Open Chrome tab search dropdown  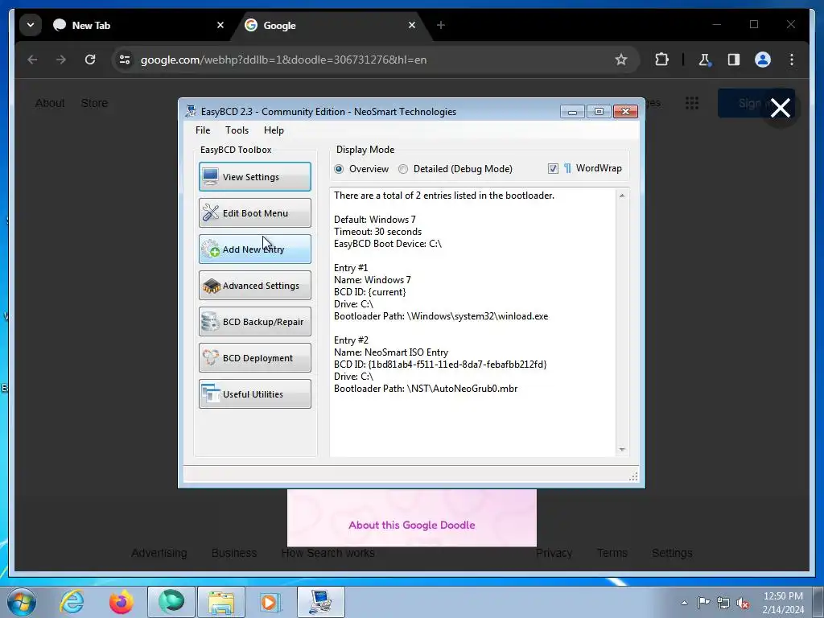pos(31,25)
